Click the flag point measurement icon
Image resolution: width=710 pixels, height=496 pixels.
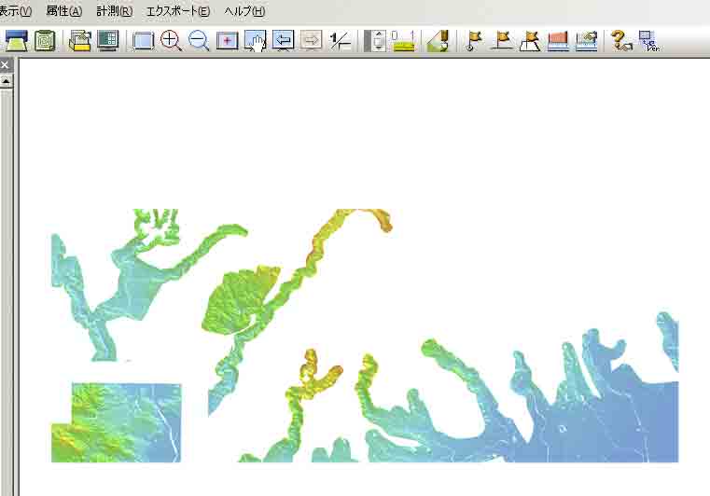tap(474, 41)
